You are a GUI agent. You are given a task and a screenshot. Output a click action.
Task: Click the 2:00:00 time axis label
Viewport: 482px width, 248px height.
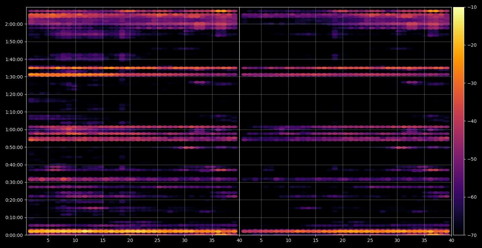14,24
